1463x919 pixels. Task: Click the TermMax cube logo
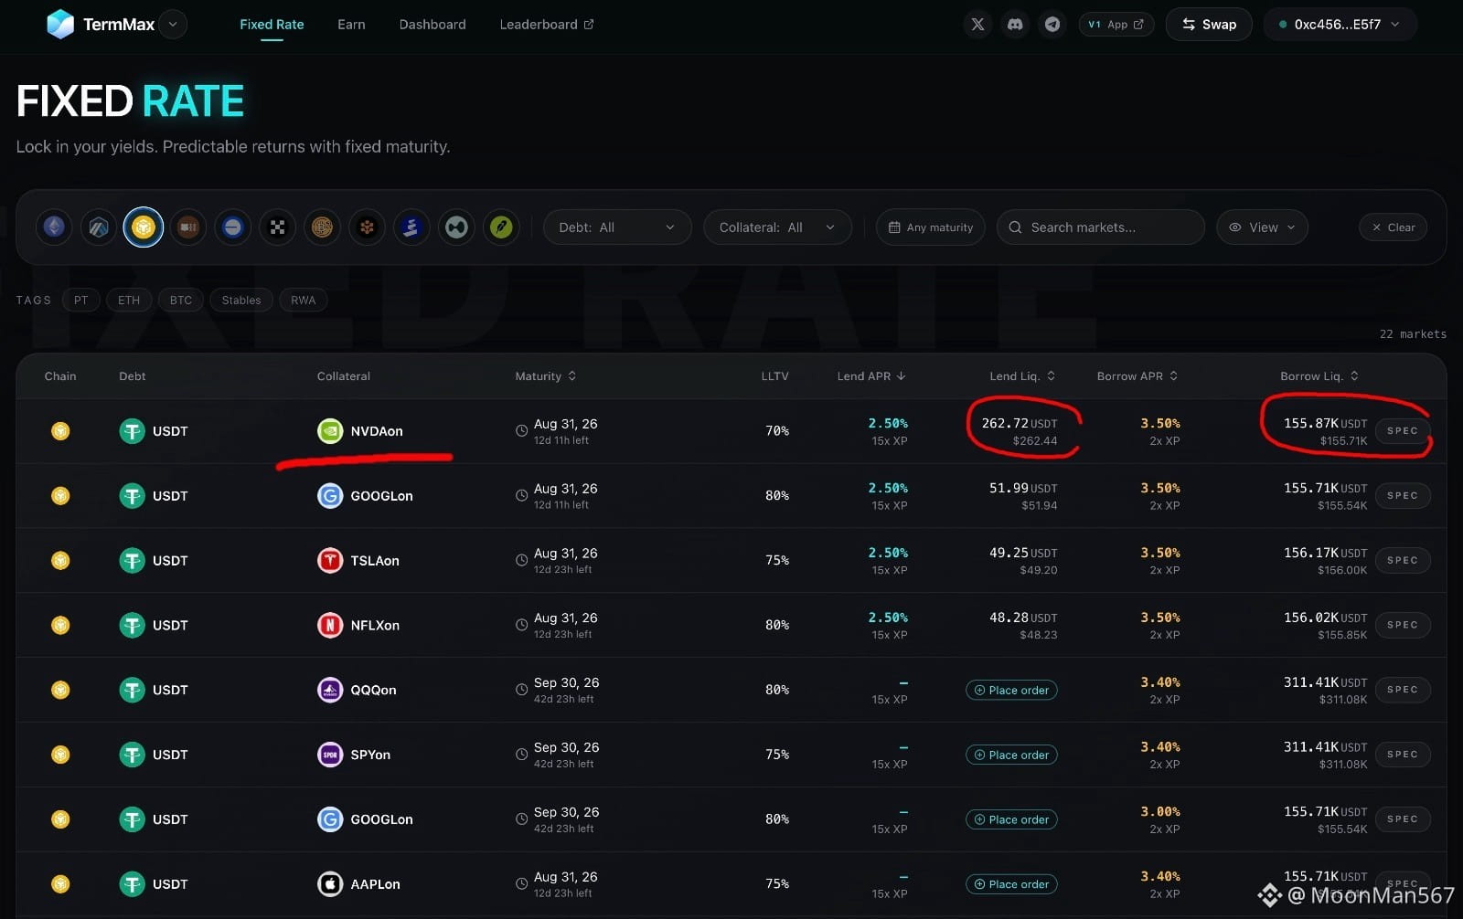[x=60, y=25]
